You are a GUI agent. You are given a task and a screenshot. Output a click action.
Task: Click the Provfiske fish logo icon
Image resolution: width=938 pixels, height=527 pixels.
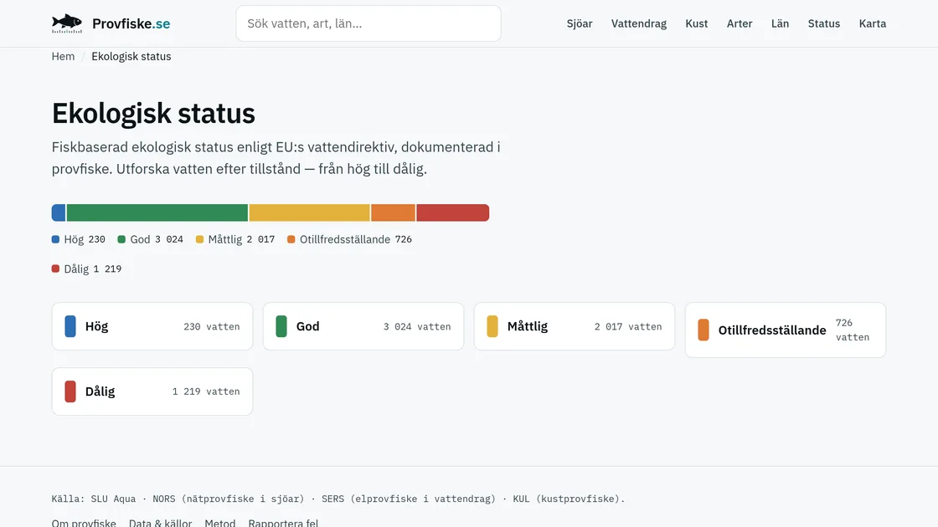pyautogui.click(x=67, y=23)
